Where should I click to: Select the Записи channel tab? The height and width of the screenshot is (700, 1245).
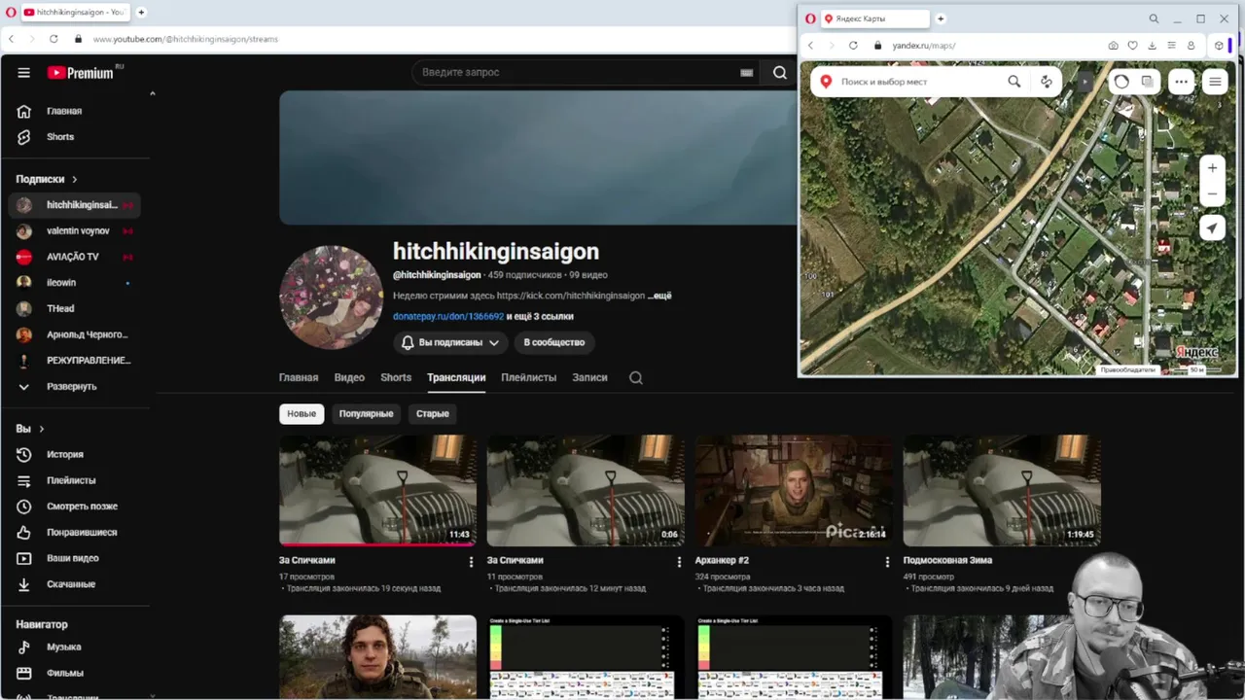(589, 377)
